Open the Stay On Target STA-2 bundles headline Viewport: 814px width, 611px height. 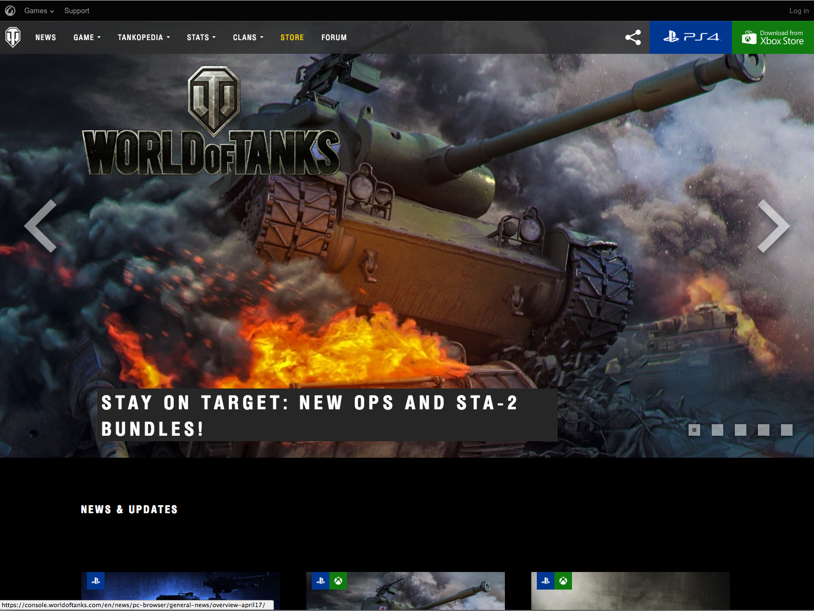pos(327,415)
